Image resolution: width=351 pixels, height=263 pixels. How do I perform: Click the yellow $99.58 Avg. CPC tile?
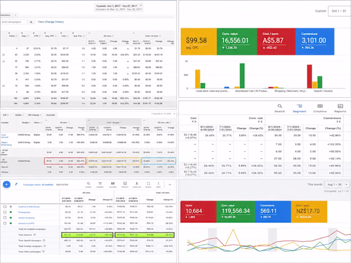click(199, 42)
